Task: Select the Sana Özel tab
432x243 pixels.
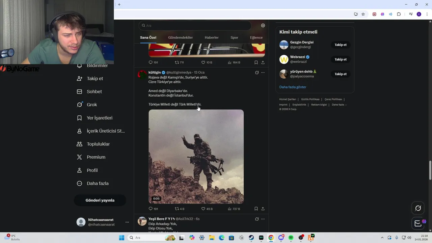Action: 148,37
